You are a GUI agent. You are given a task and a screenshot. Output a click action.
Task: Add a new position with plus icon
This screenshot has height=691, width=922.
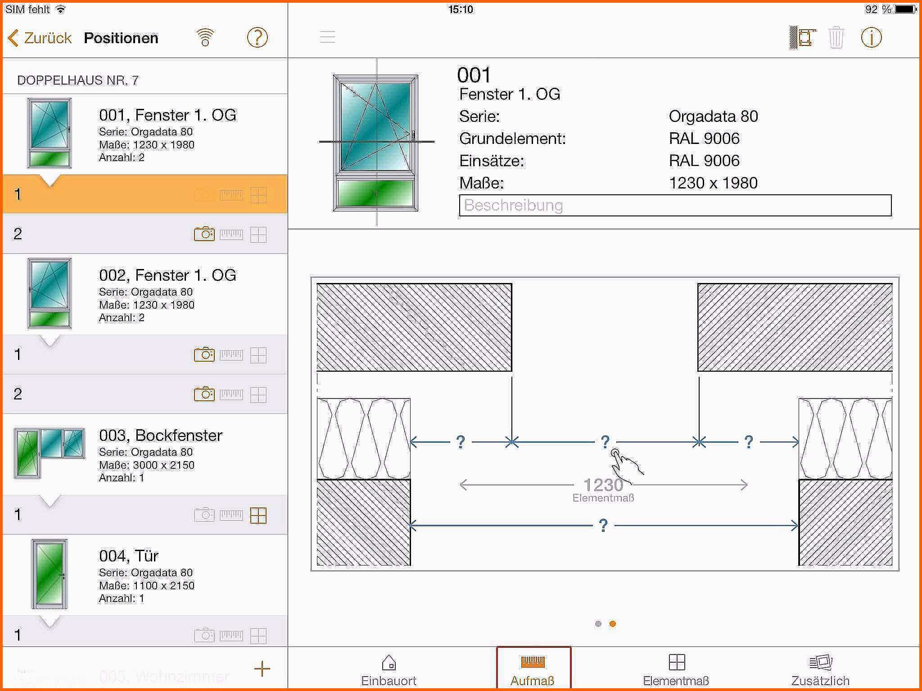pyautogui.click(x=262, y=669)
